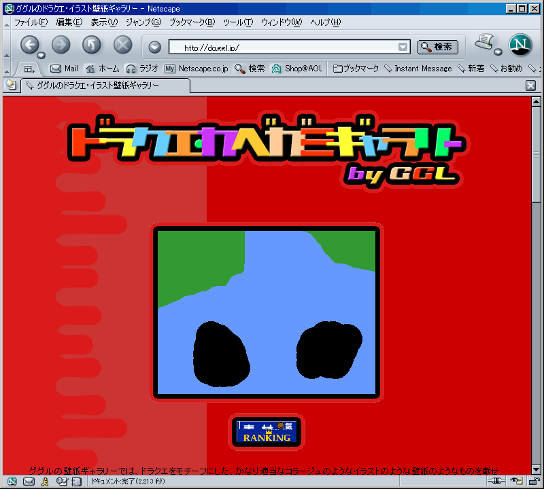Open Instant Messenger running man icon

point(45,481)
